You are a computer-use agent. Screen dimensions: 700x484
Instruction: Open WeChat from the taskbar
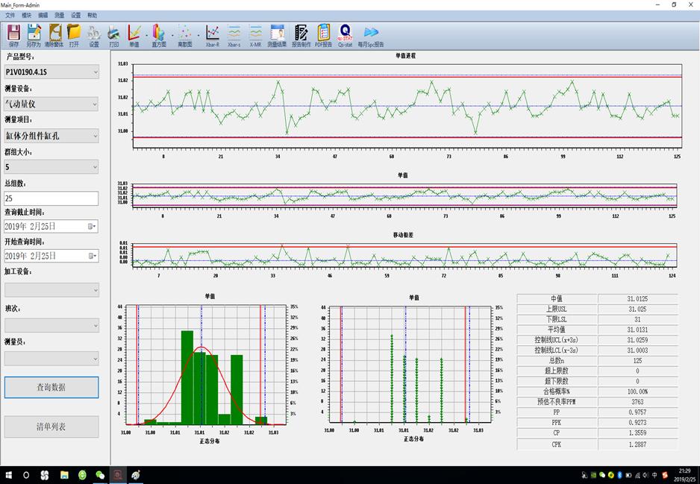(100, 475)
